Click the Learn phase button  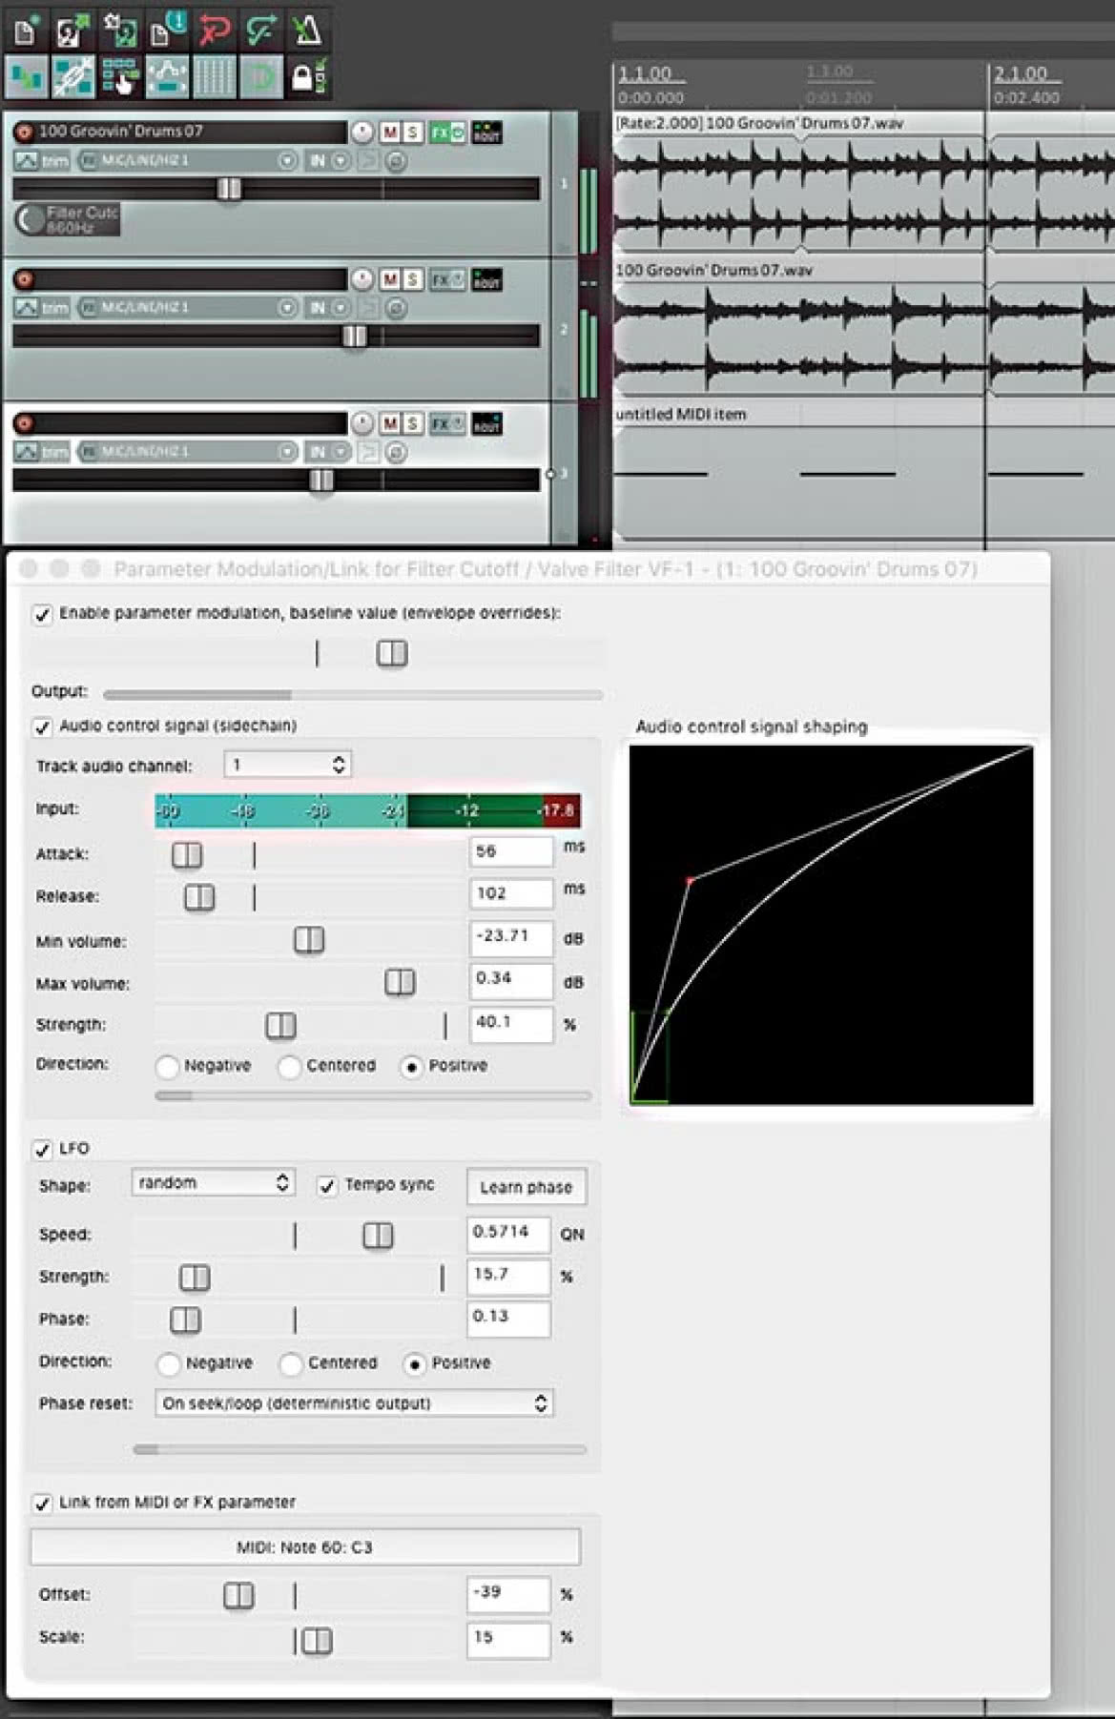point(527,1187)
